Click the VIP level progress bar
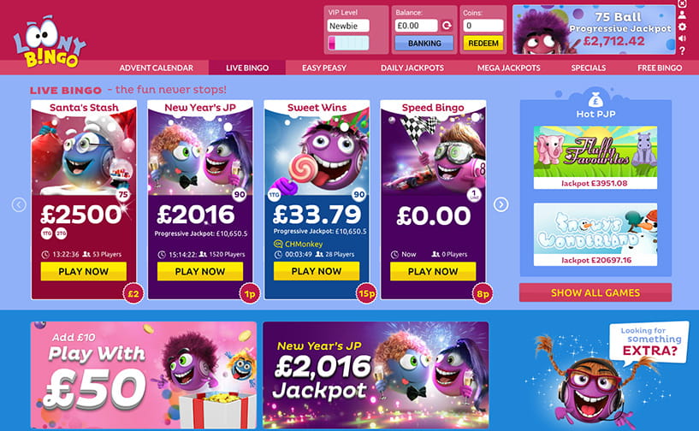The height and width of the screenshot is (431, 699). (x=348, y=44)
